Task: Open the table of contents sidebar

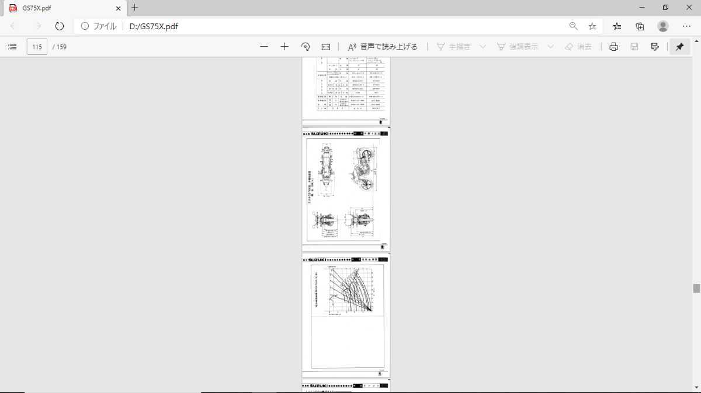Action: click(12, 47)
